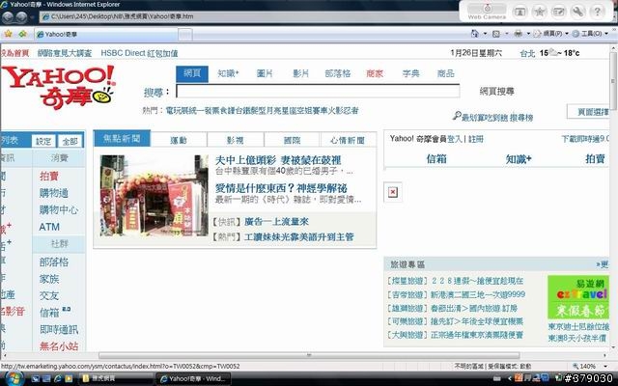
Task: Expand the Print button dropdown arrow
Action: [x=528, y=34]
